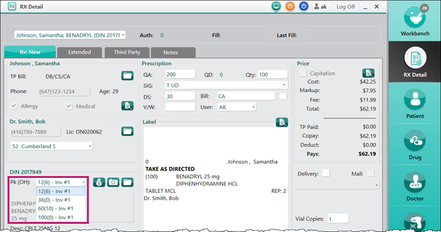Open the Label preview search icon
Viewport: 441px width, 232px height.
click(x=282, y=123)
